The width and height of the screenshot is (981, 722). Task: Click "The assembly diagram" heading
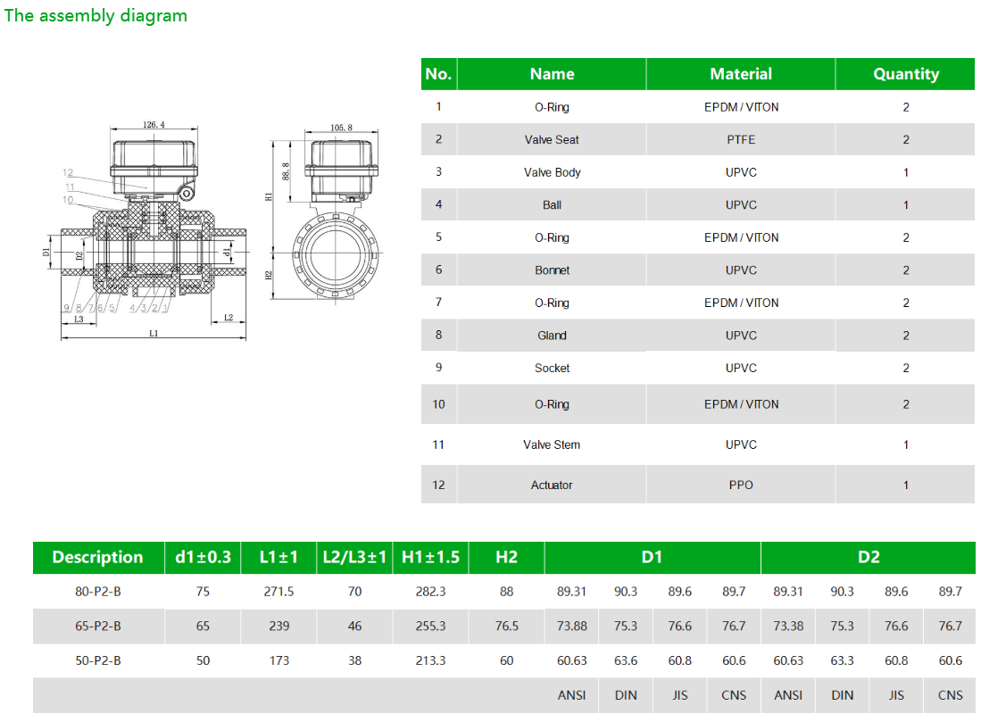coord(96,15)
